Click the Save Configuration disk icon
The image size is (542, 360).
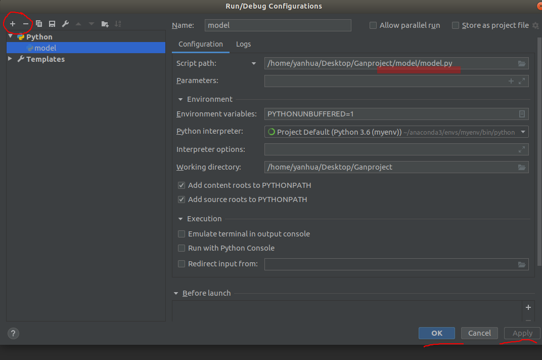click(x=52, y=24)
